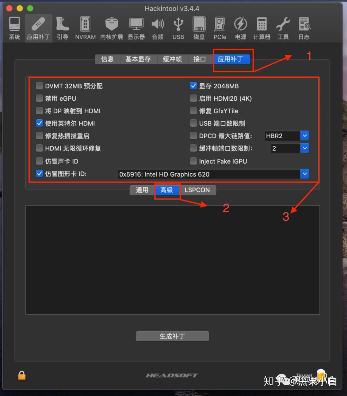Enable DVMT 32MB 预分配 checkbox
The width and height of the screenshot is (347, 396).
tap(39, 86)
